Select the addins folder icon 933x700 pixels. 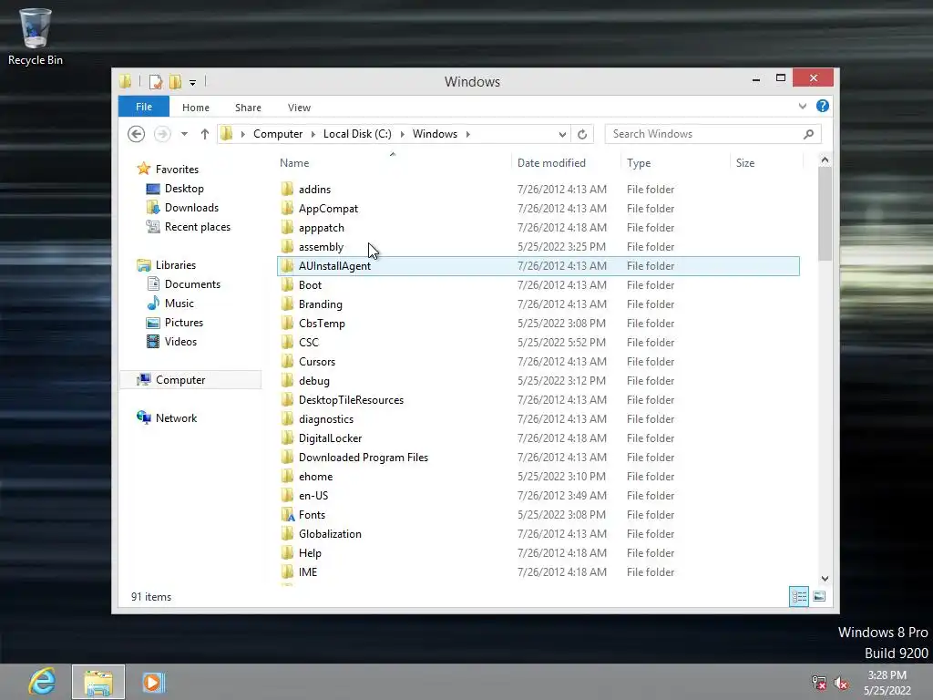287,190
